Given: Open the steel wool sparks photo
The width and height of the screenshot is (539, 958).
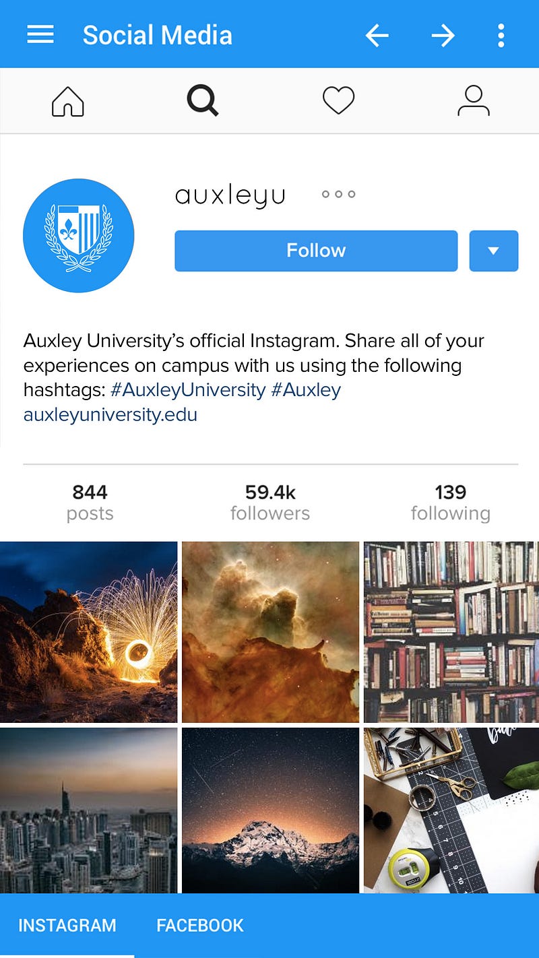Looking at the screenshot, I should (x=88, y=632).
